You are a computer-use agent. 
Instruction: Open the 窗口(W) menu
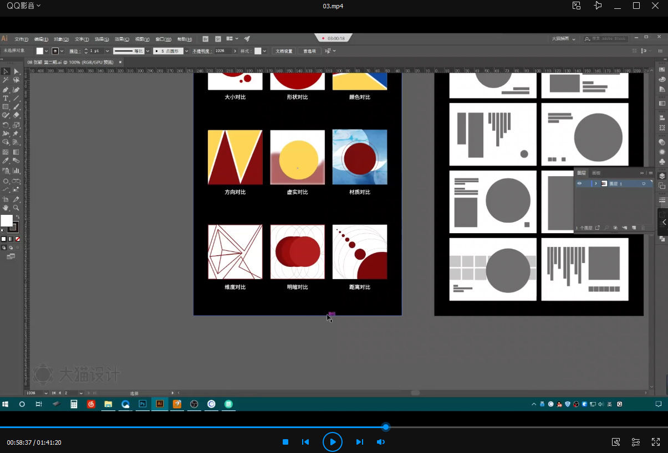pyautogui.click(x=164, y=39)
